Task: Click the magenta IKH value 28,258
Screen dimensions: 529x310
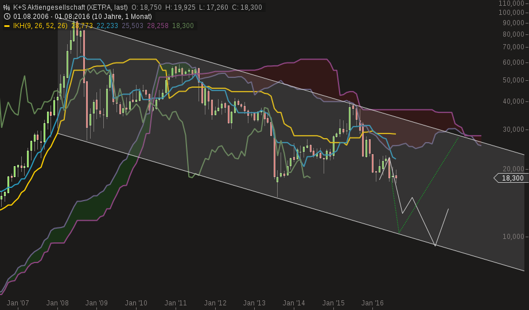Action: pyautogui.click(x=158, y=26)
